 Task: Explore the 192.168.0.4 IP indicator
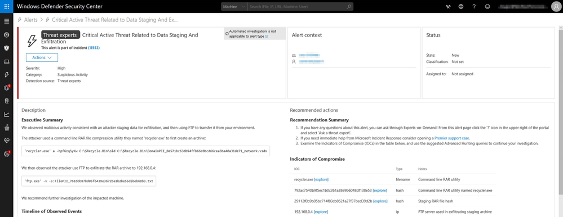[x=321, y=212]
